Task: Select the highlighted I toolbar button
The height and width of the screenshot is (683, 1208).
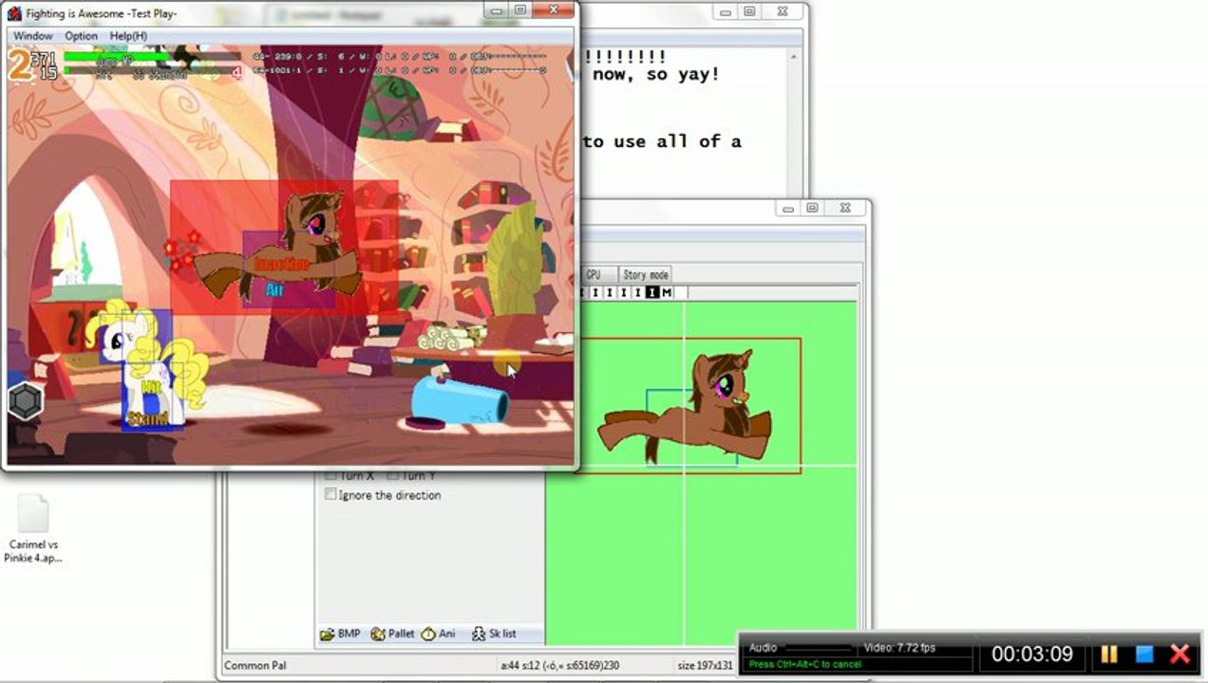Action: pos(651,292)
